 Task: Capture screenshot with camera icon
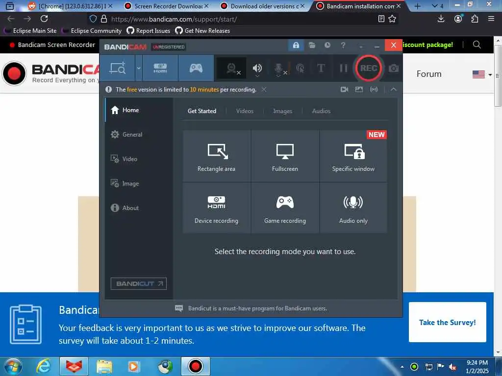coord(394,68)
